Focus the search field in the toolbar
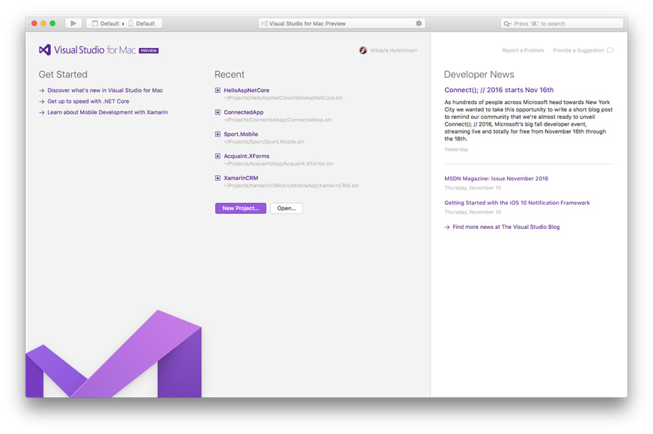The width and height of the screenshot is (653, 434). point(562,24)
